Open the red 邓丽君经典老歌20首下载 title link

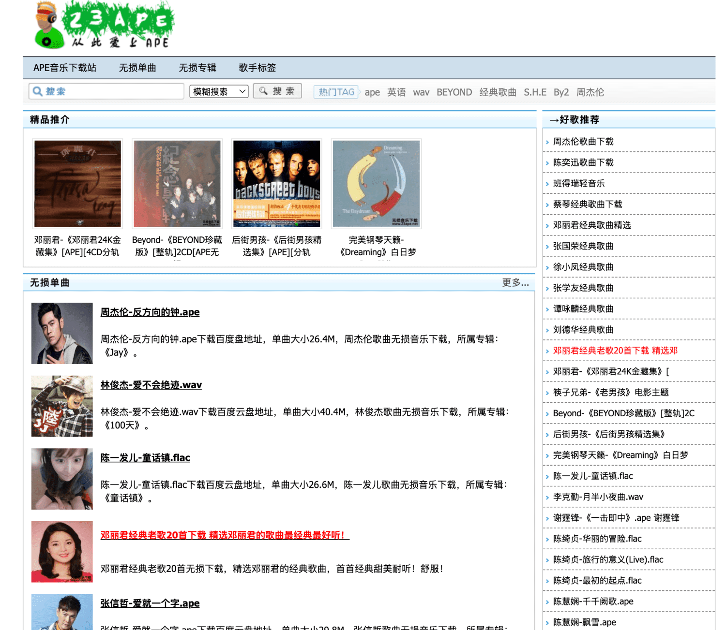point(225,535)
